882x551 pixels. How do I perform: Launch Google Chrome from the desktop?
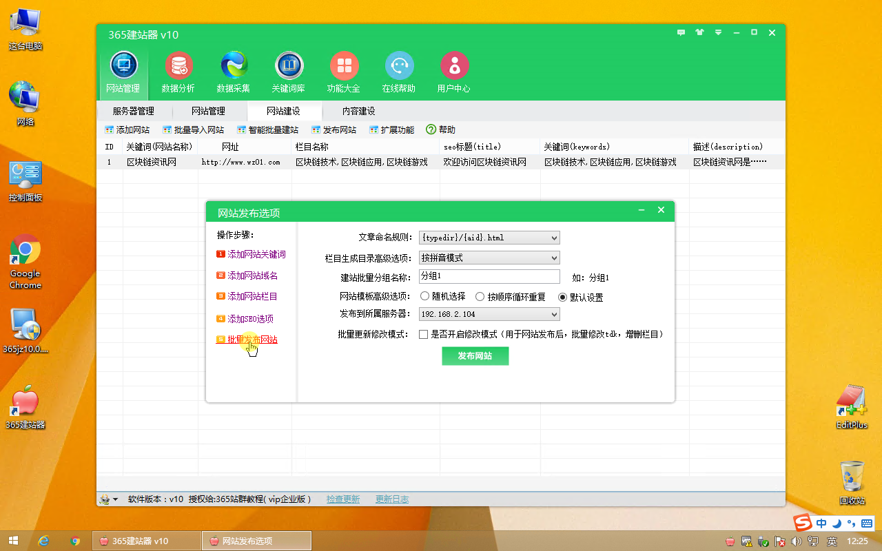[25, 262]
